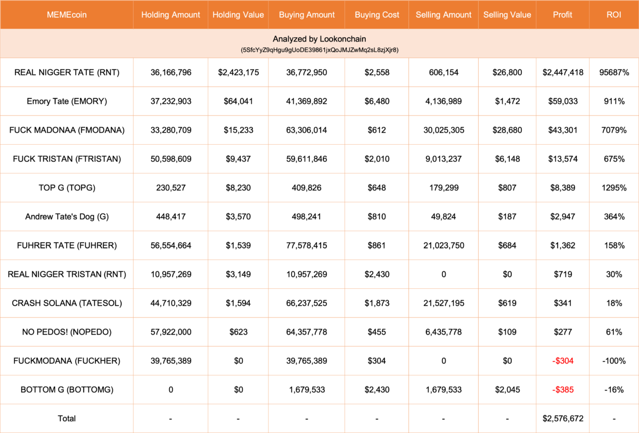
Task: Select the wallet address below Lookonchain
Action: (x=319, y=49)
